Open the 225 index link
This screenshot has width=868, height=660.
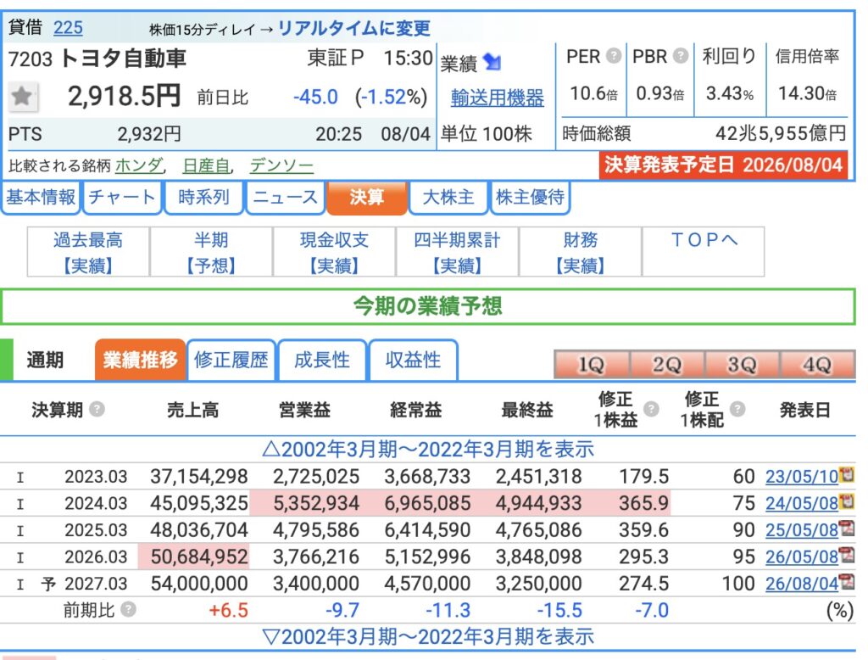click(x=68, y=27)
